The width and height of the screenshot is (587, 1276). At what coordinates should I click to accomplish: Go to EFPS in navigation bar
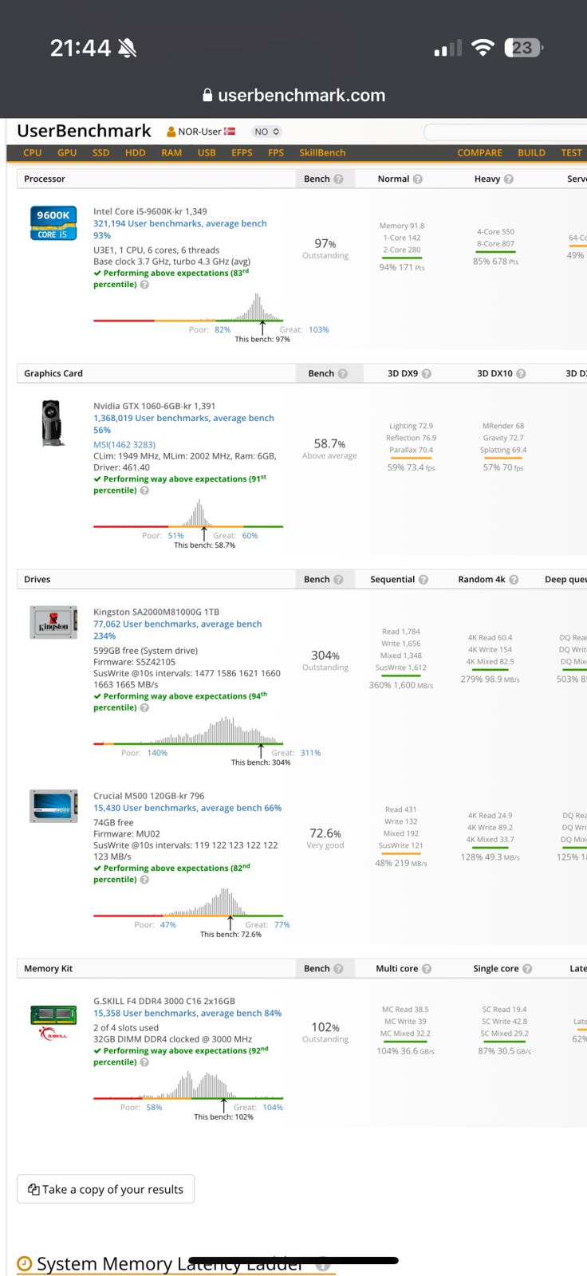[242, 152]
